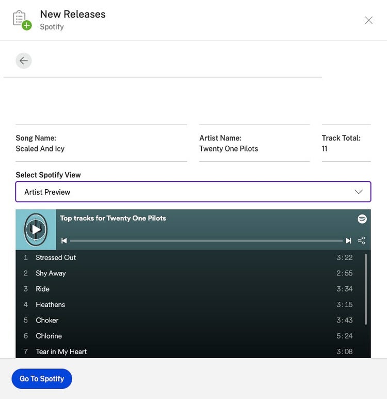Screen dimensions: 387x399
Task: Skip to next track in player
Action: [349, 241]
